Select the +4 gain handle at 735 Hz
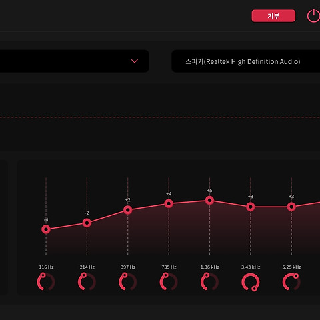The width and height of the screenshot is (320, 320). [x=169, y=203]
